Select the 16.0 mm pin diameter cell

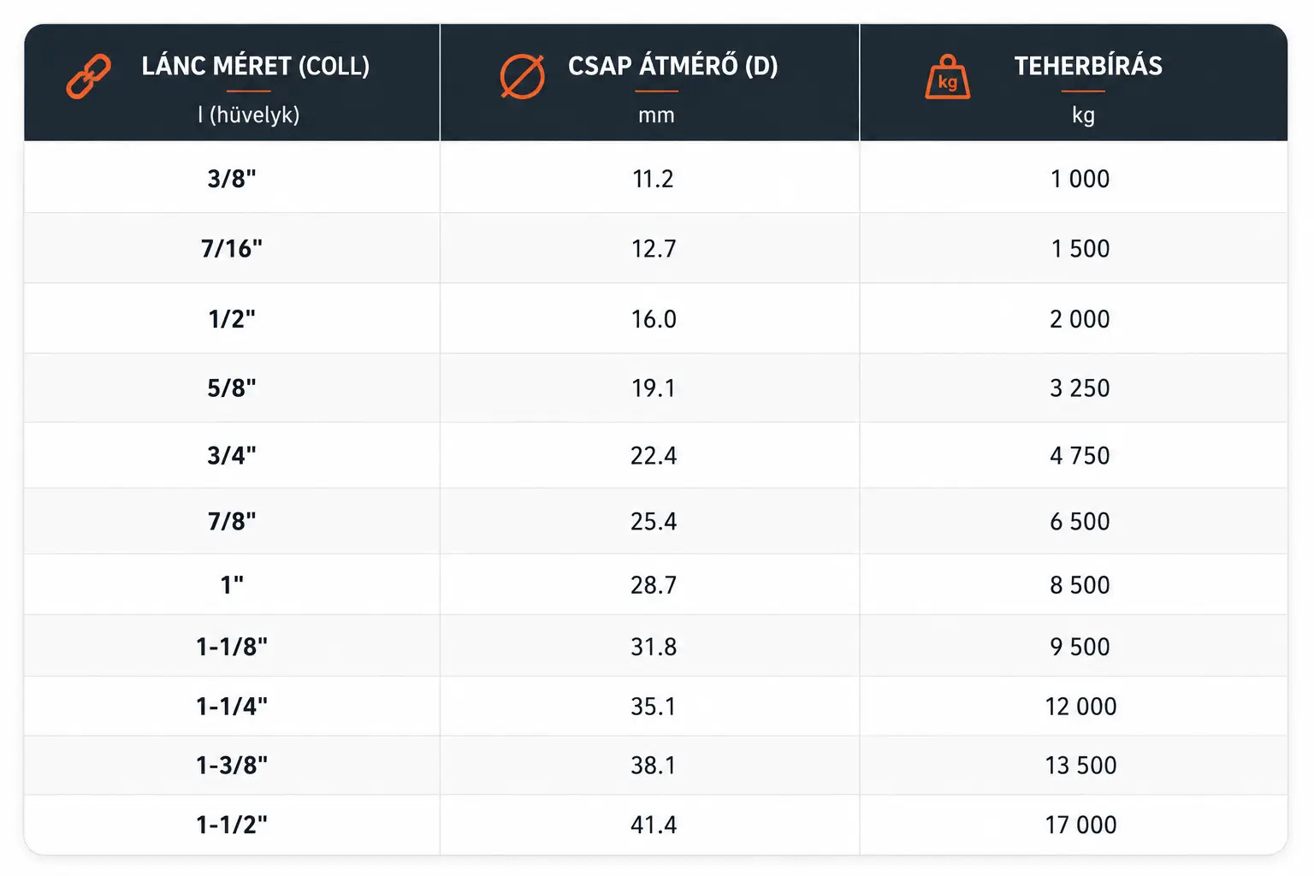pyautogui.click(x=654, y=319)
